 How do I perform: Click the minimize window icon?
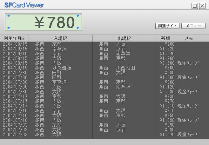coord(195,6)
